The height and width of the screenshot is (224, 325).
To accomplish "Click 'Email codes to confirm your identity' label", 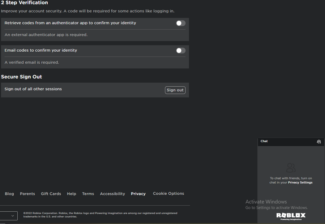I will pos(41,51).
